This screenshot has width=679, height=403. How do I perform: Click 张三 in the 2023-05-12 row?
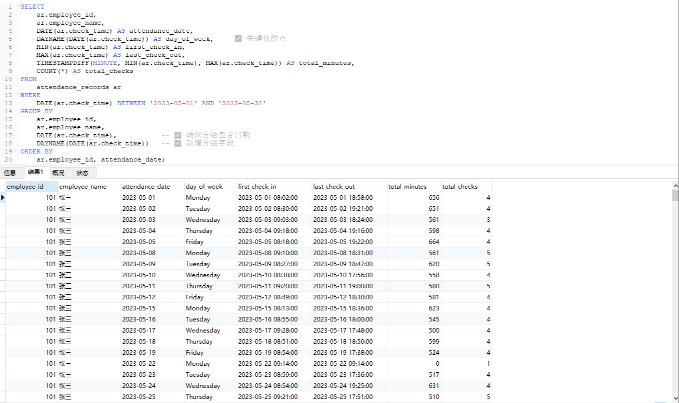89,297
